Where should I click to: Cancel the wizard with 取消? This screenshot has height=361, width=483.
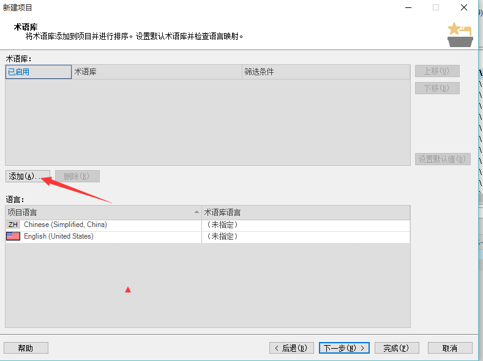(450, 348)
